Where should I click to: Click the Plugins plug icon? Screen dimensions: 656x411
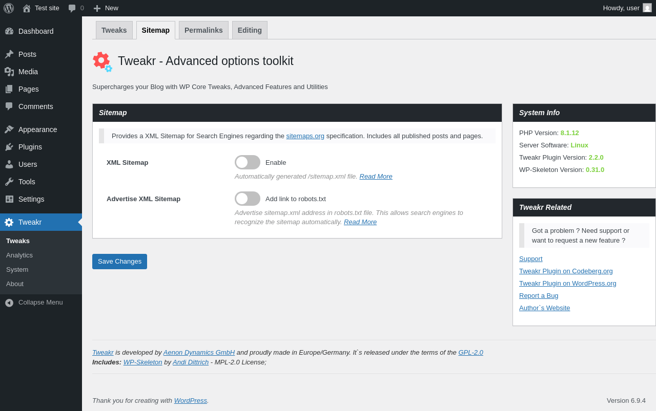[x=9, y=147]
